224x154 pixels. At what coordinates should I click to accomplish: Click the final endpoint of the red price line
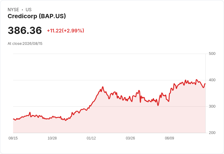tap(205, 84)
